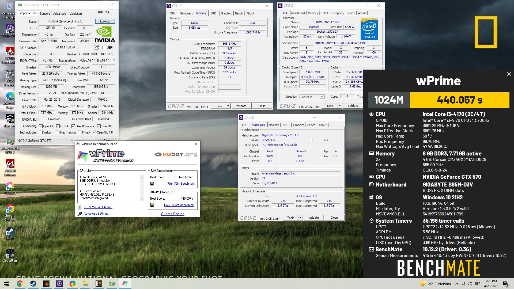Open the Graphics tab in CPU-Z Mainboard window
This screenshot has width=514, height=289.
coord(298,125)
